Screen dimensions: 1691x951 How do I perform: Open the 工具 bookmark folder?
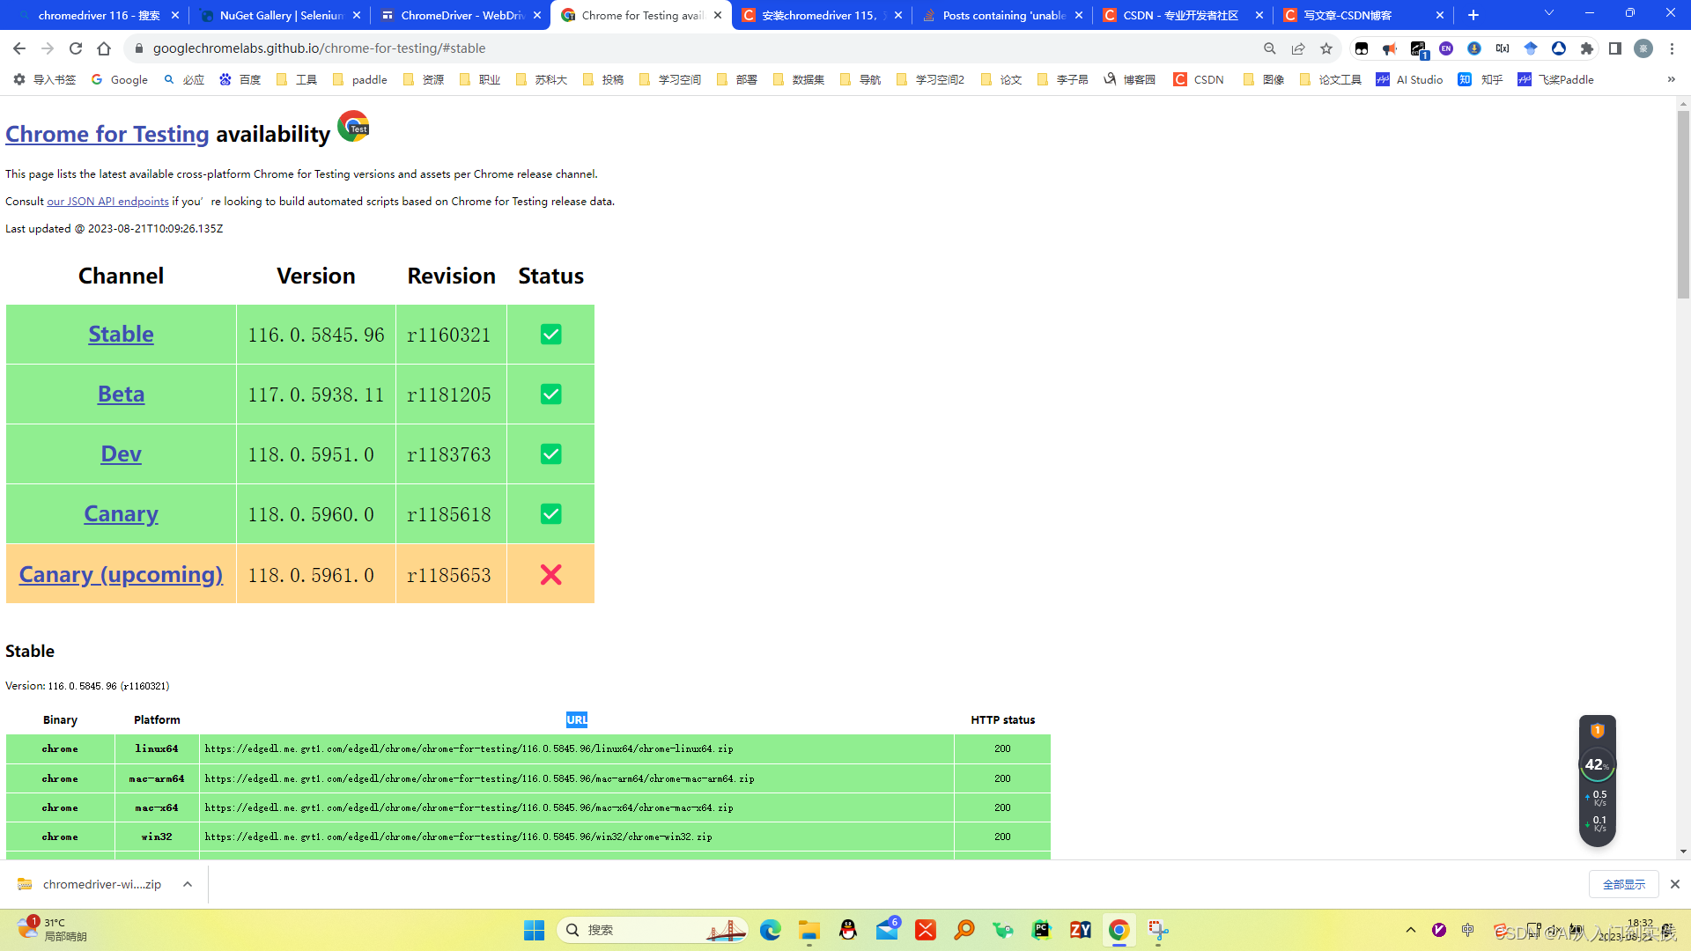(297, 79)
